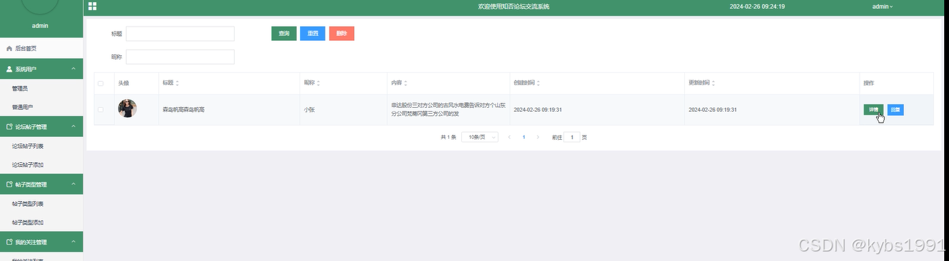Go to the previous page arrow
Viewport: 949px width, 261px height.
[x=509, y=137]
